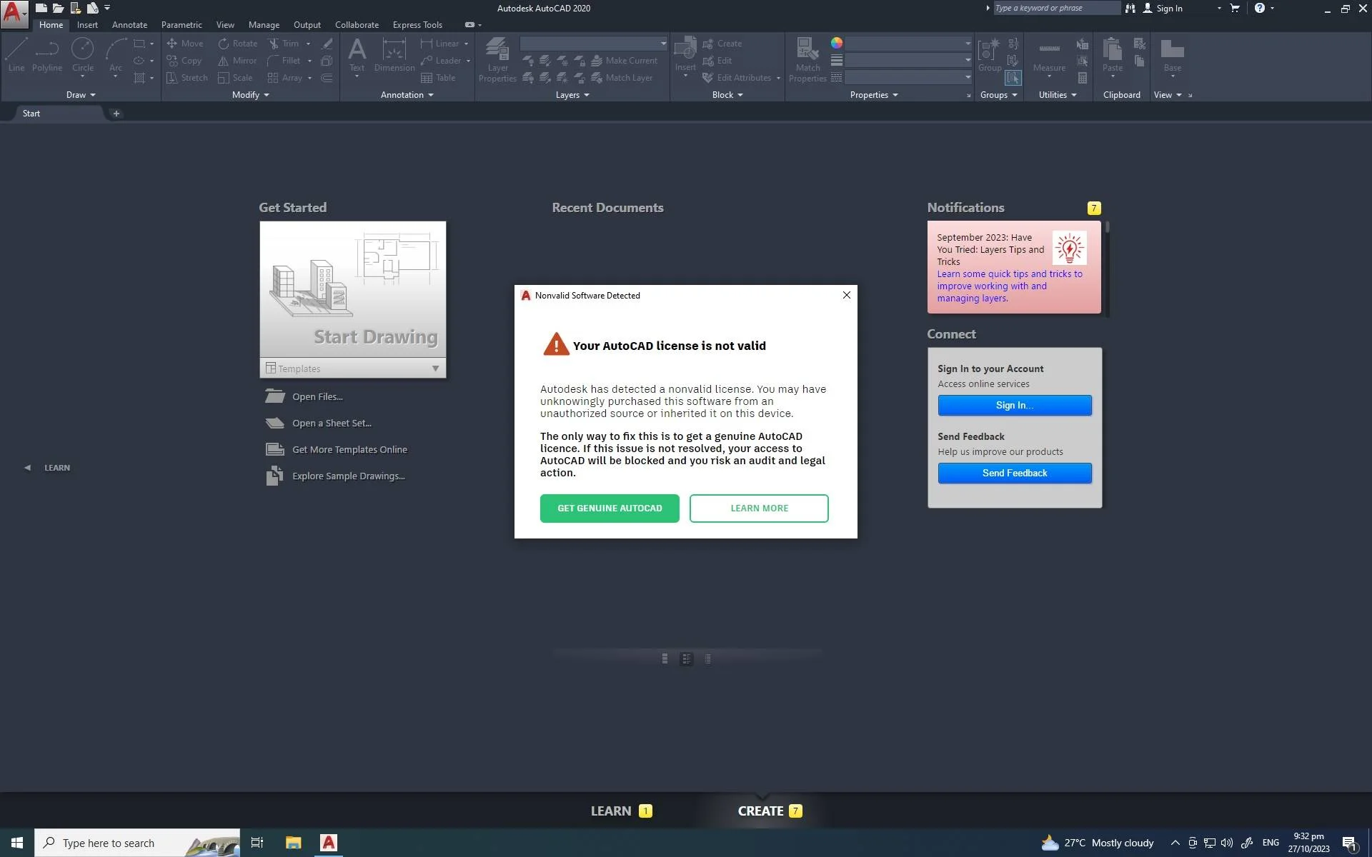The image size is (1372, 857).
Task: Click the Start Drawing thumbnail
Action: 353,289
